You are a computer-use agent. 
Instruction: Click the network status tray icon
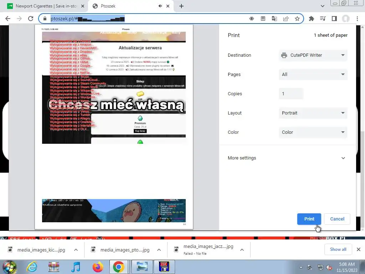tap(320, 268)
